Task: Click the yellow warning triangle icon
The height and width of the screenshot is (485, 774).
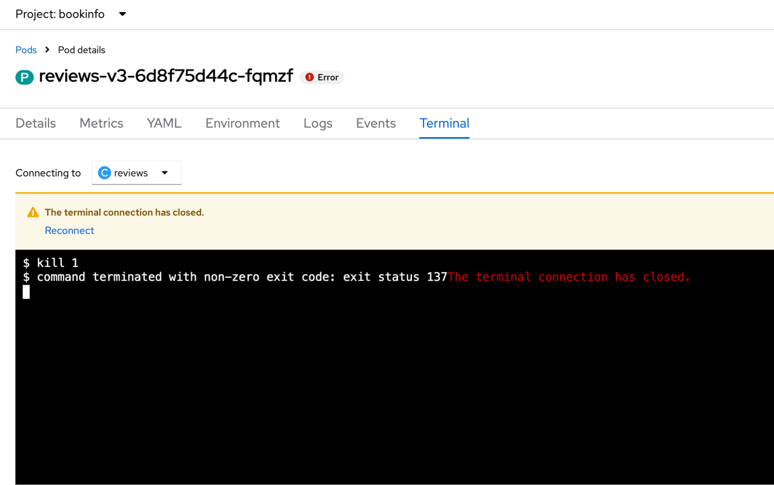Action: pos(33,212)
